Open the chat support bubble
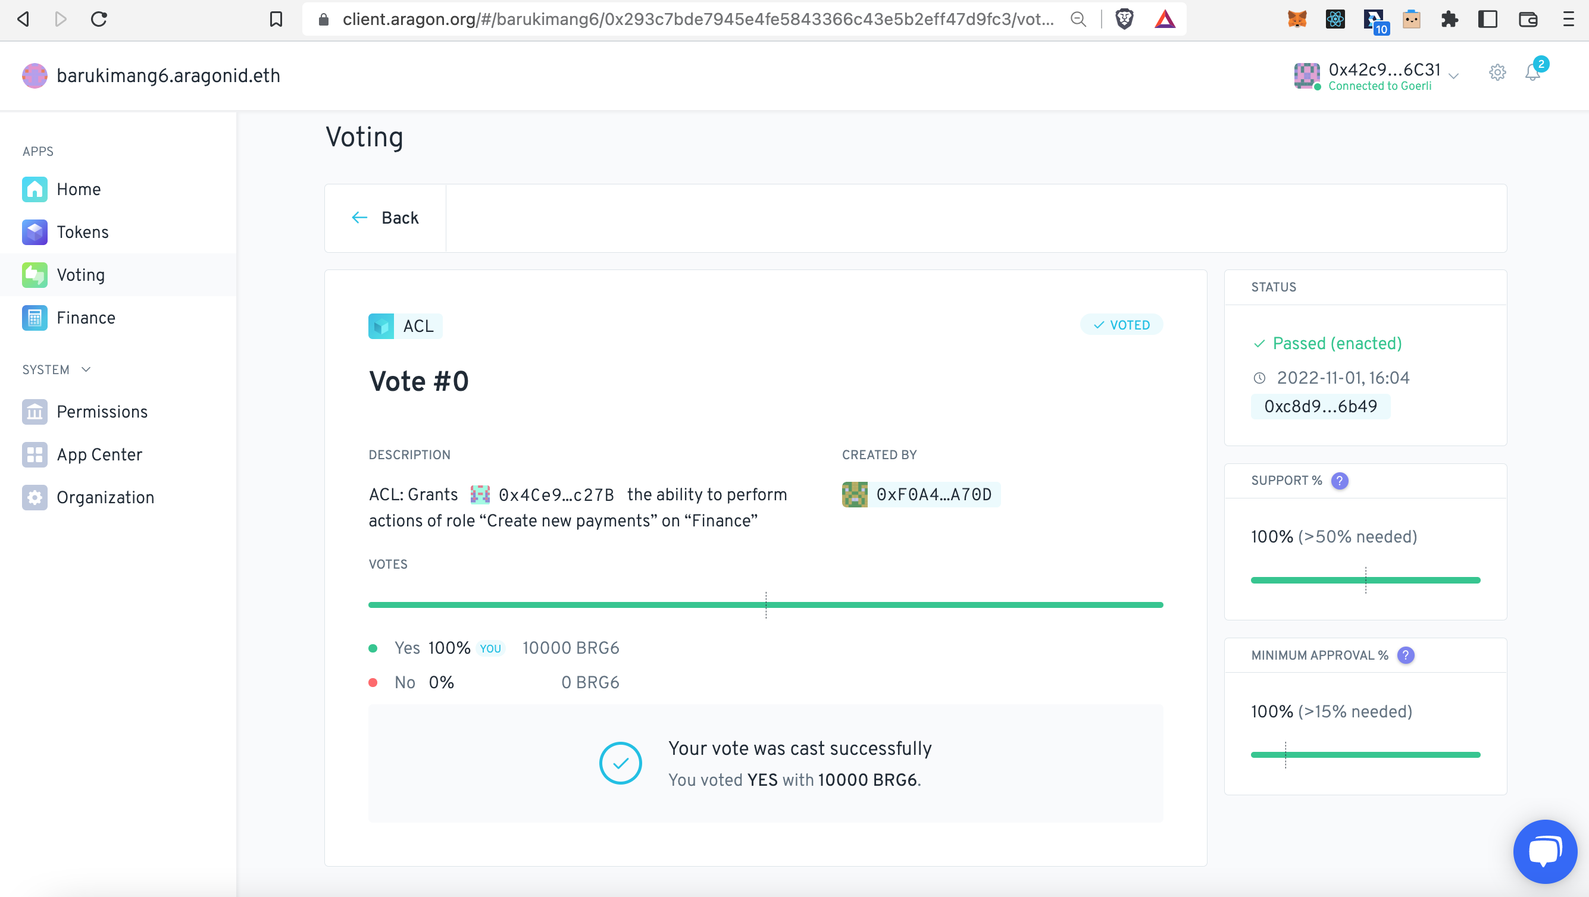 1545,852
